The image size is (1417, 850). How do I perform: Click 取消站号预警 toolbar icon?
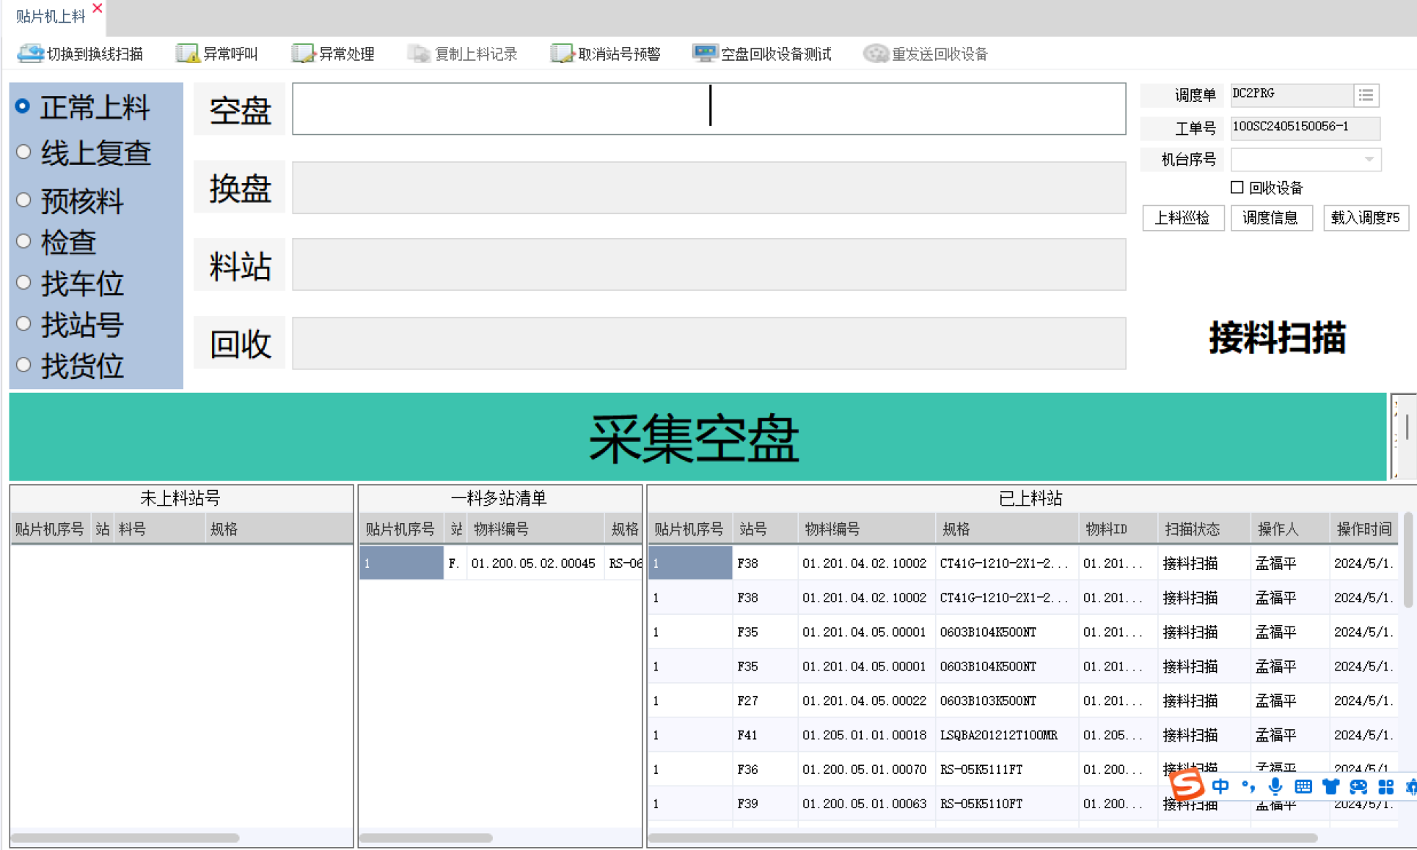point(562,53)
